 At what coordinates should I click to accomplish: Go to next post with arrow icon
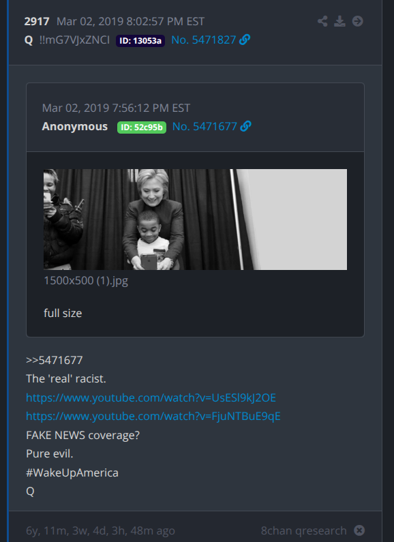pos(358,21)
